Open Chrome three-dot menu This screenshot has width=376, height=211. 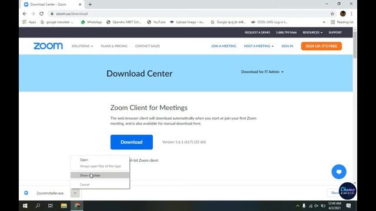(351, 13)
